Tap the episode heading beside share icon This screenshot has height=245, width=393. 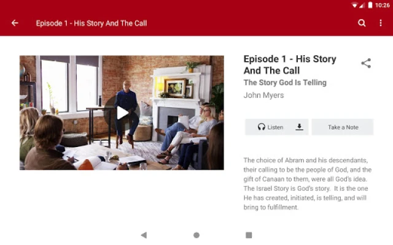[x=290, y=65]
